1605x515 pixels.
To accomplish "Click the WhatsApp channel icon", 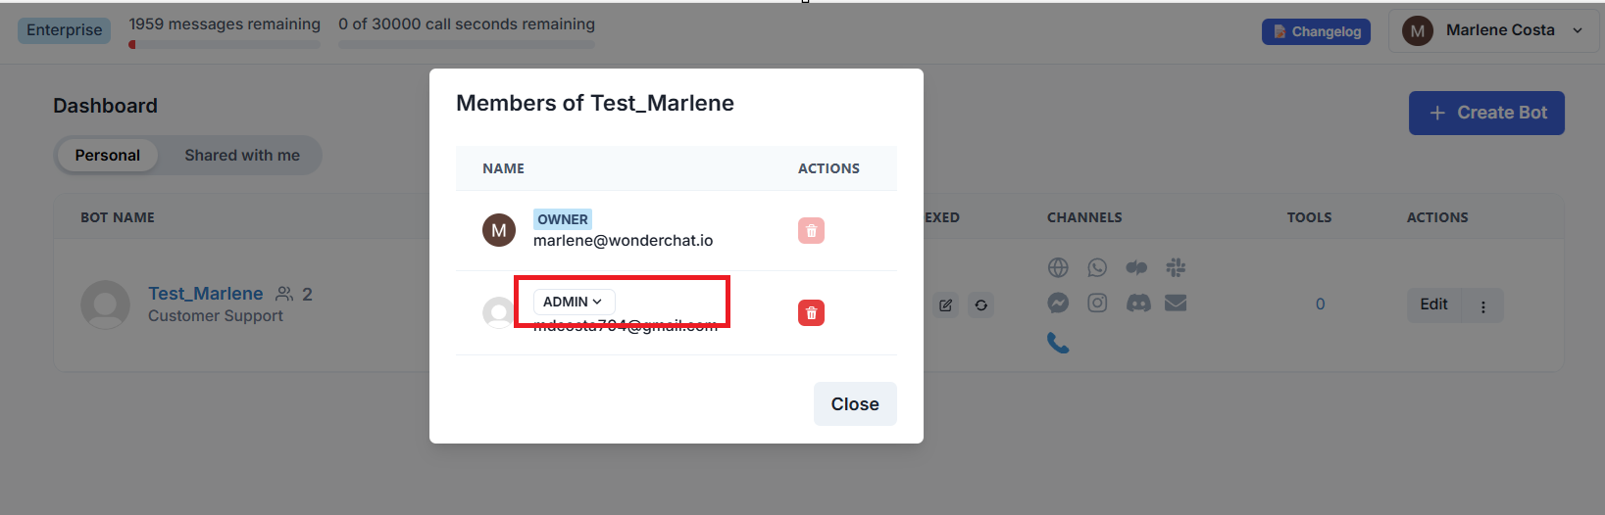I will click(x=1097, y=267).
